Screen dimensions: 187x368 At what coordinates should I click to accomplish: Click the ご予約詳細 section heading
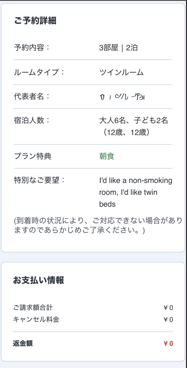point(35,20)
